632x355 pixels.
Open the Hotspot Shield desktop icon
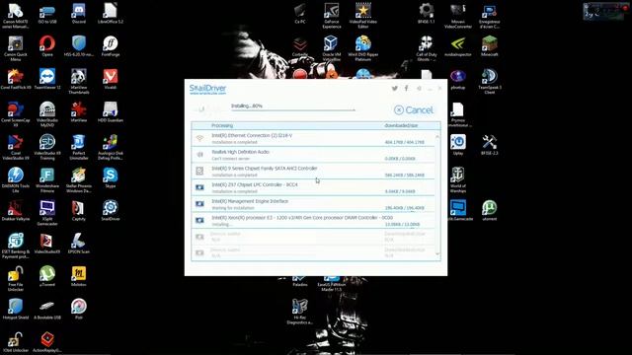coord(16,309)
